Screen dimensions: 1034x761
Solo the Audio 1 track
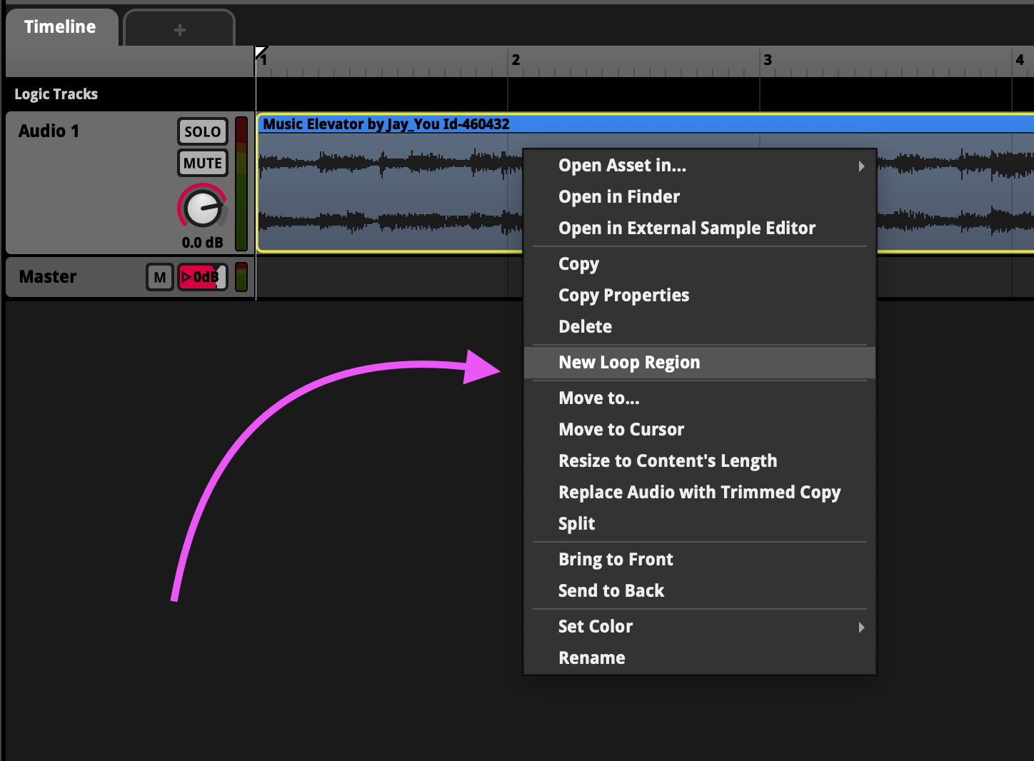pyautogui.click(x=202, y=131)
